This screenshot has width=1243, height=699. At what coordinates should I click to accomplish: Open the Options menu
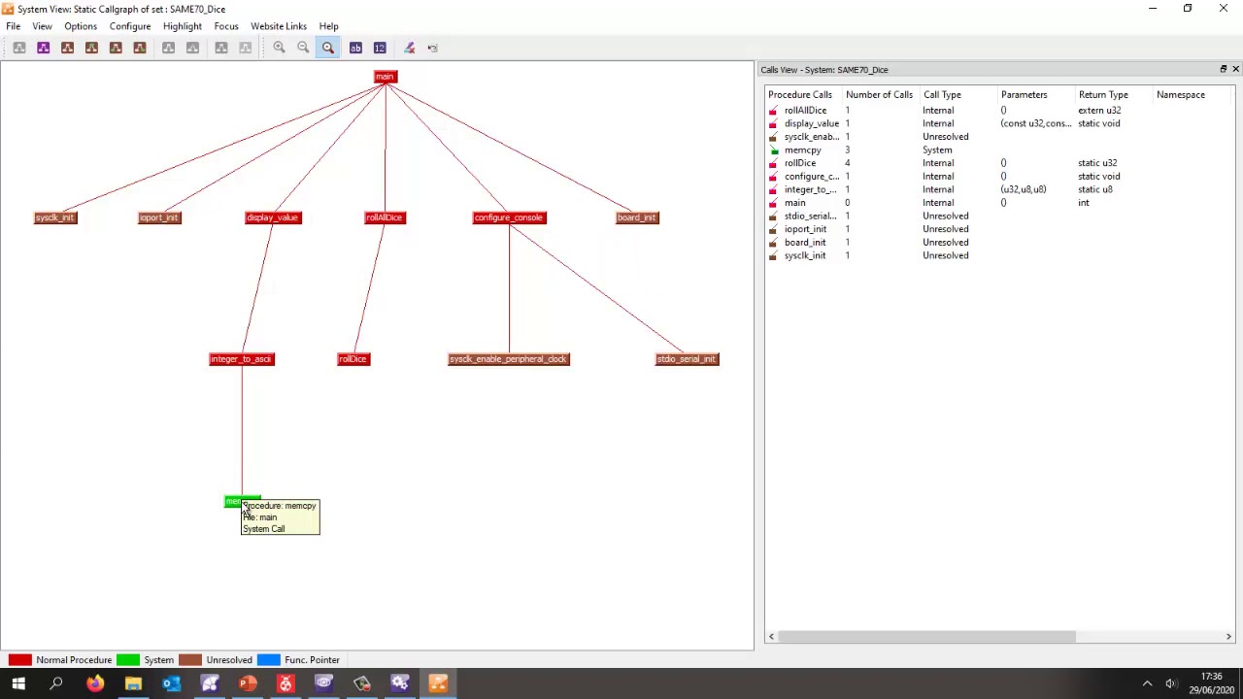(x=81, y=26)
